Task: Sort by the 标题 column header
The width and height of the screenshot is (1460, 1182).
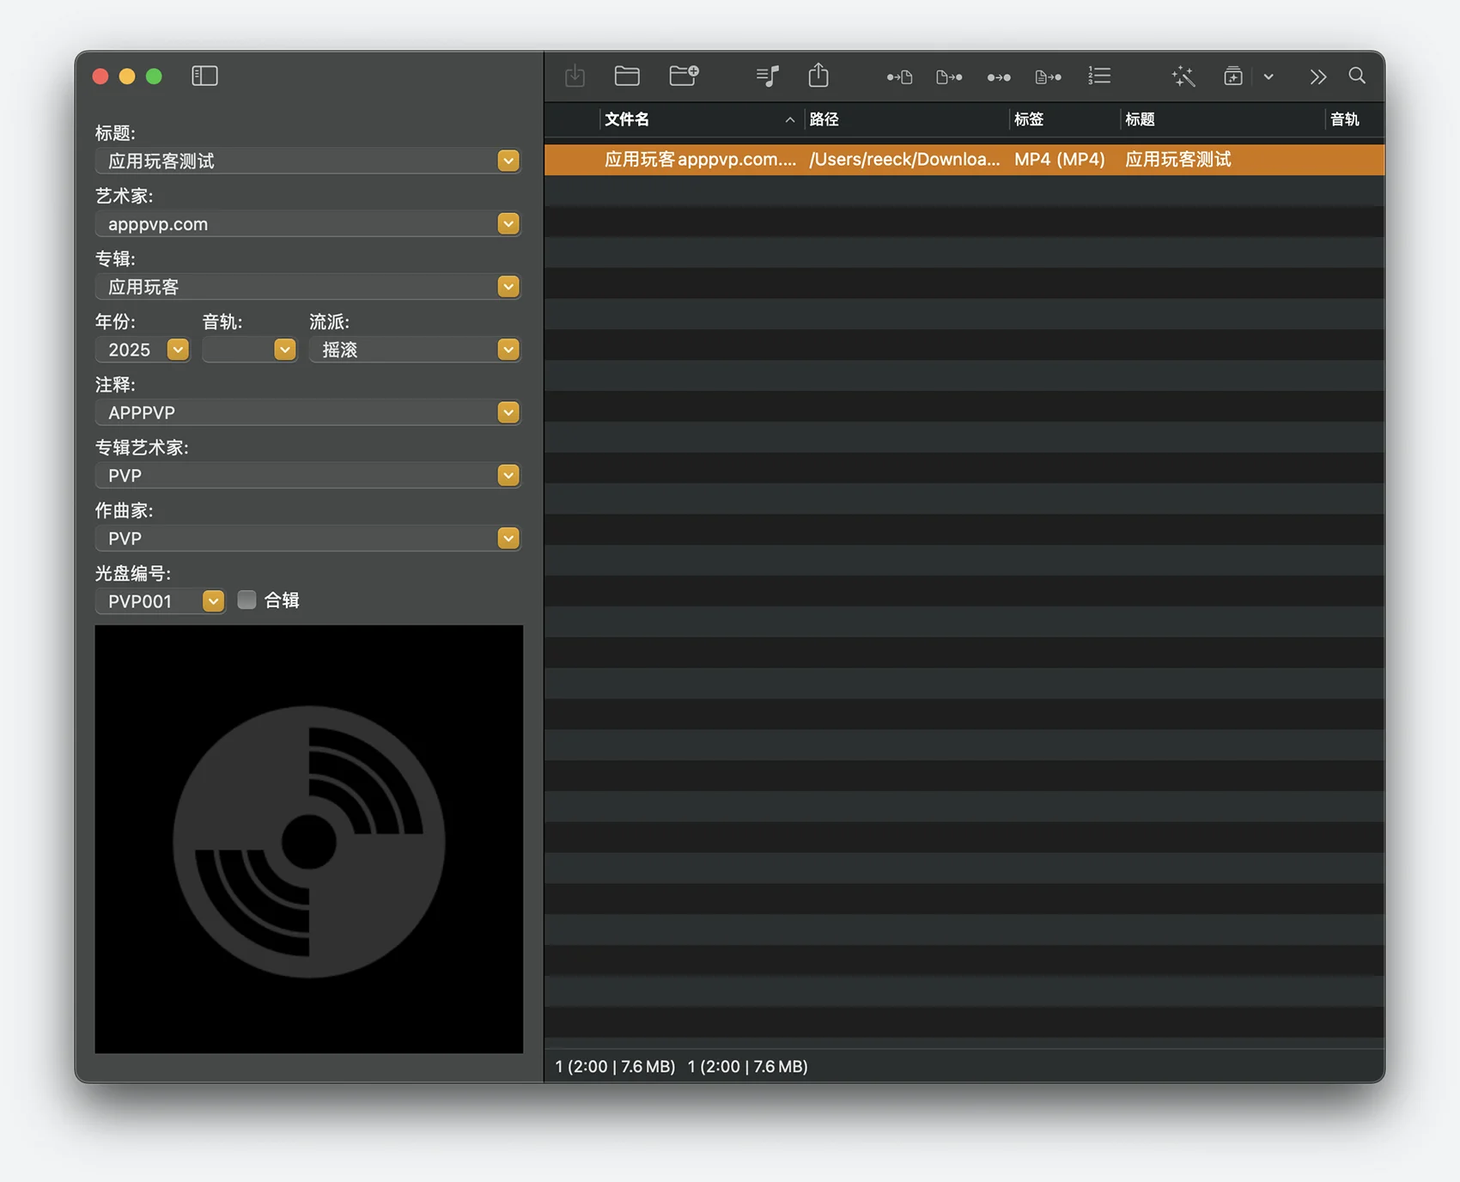Action: (1223, 119)
